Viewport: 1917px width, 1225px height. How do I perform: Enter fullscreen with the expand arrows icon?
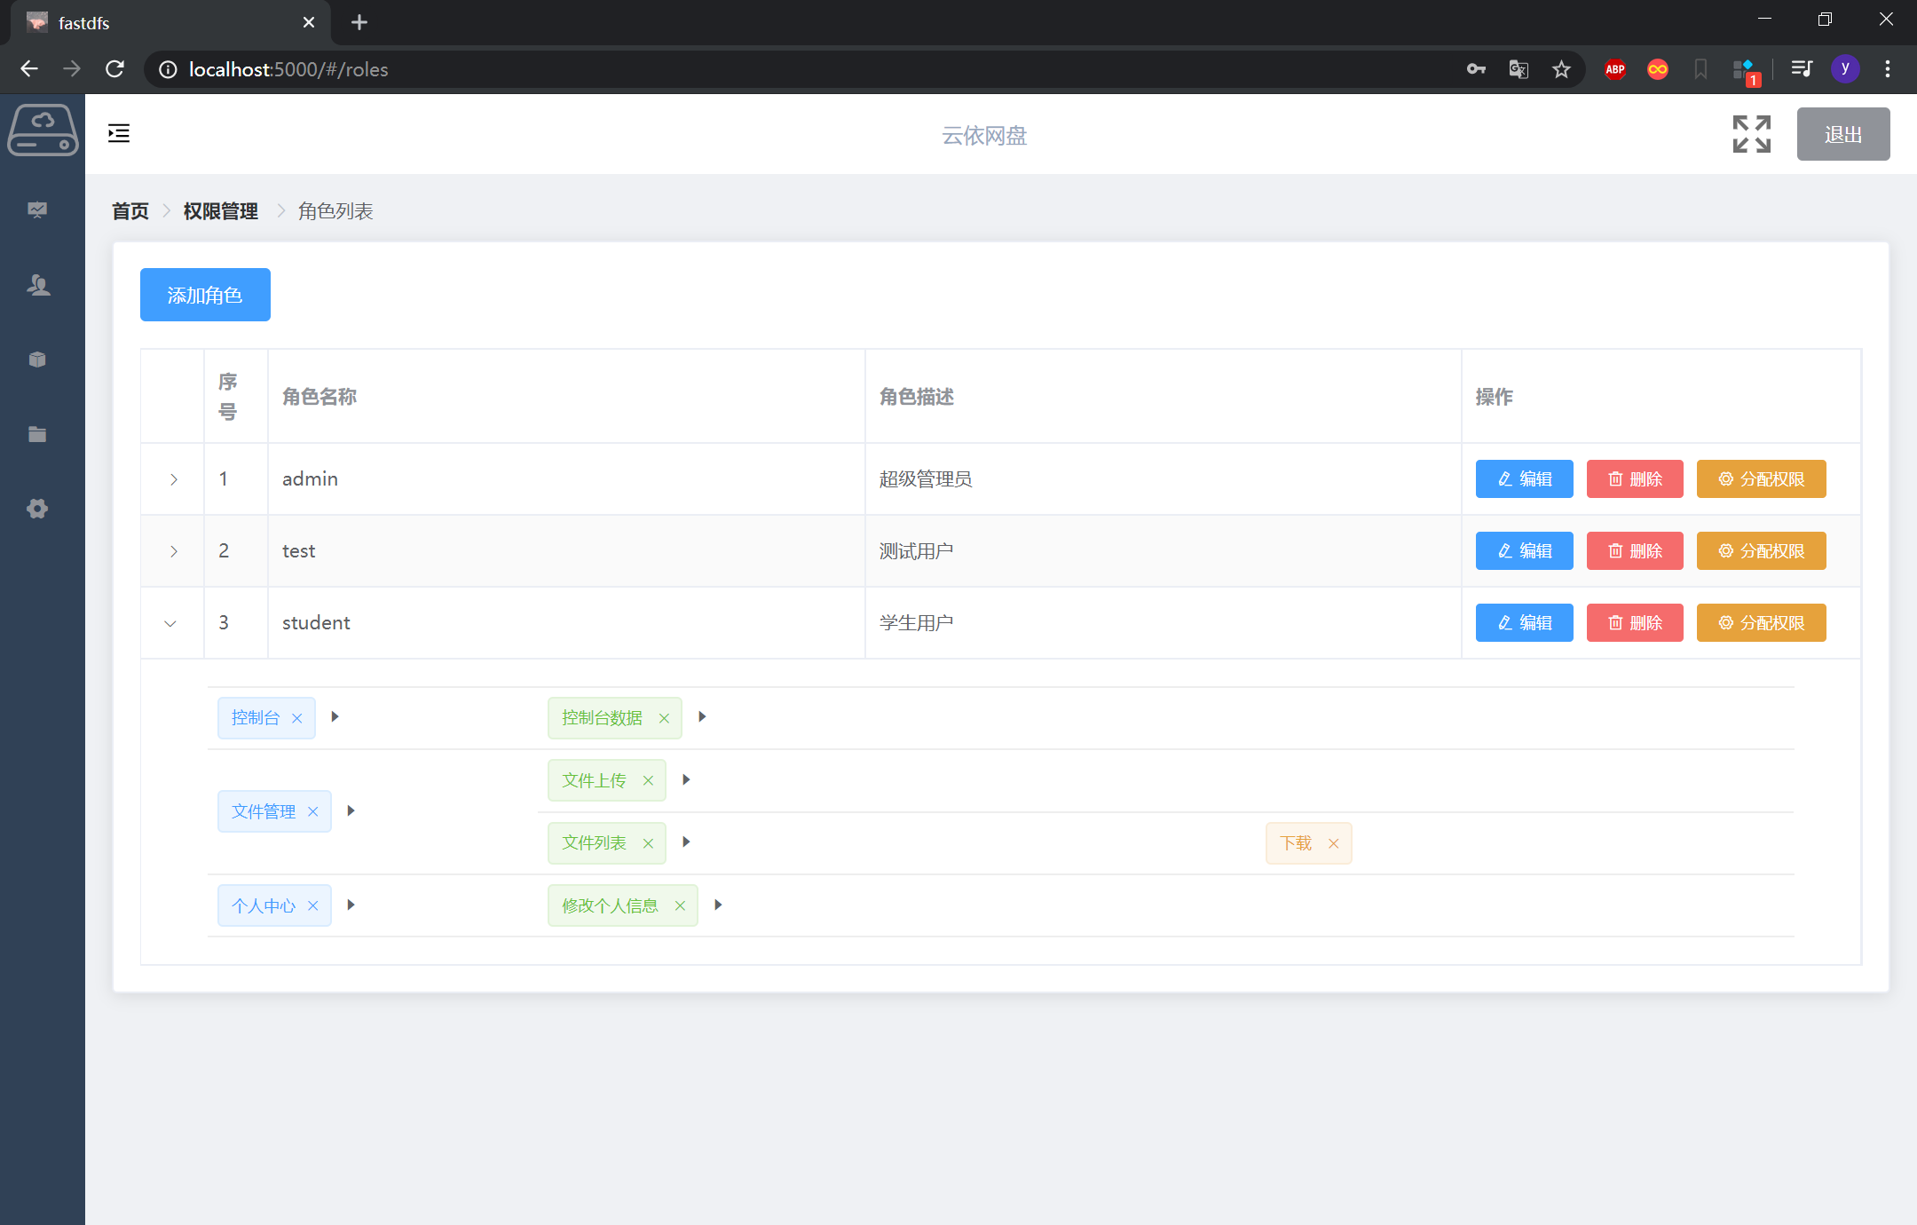click(x=1752, y=134)
